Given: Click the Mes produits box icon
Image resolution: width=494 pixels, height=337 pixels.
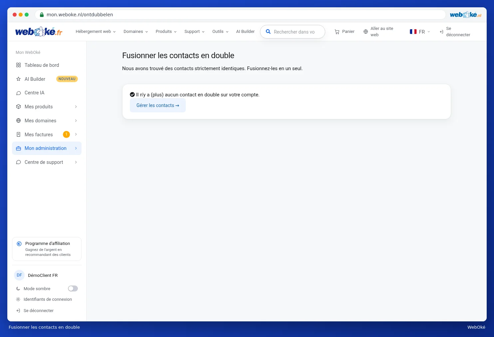Looking at the screenshot, I should click(x=19, y=107).
